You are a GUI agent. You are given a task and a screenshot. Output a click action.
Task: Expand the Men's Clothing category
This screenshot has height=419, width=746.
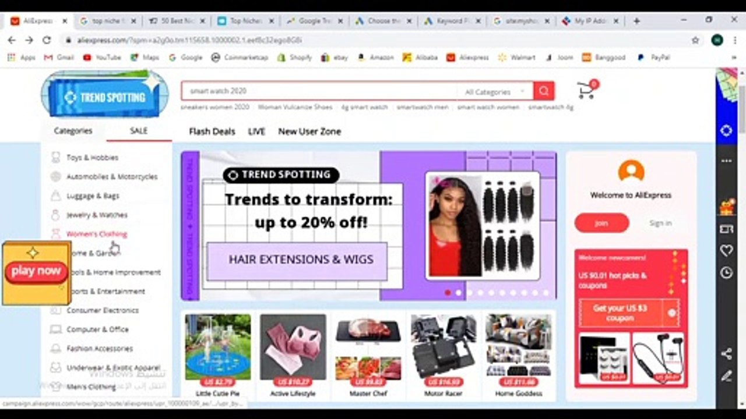(90, 386)
